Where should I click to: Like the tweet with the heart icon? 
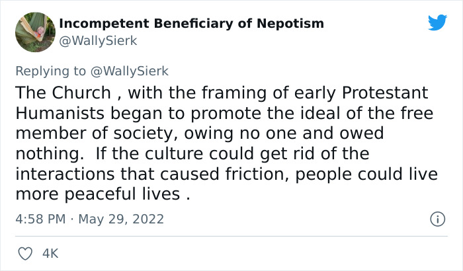[26, 252]
